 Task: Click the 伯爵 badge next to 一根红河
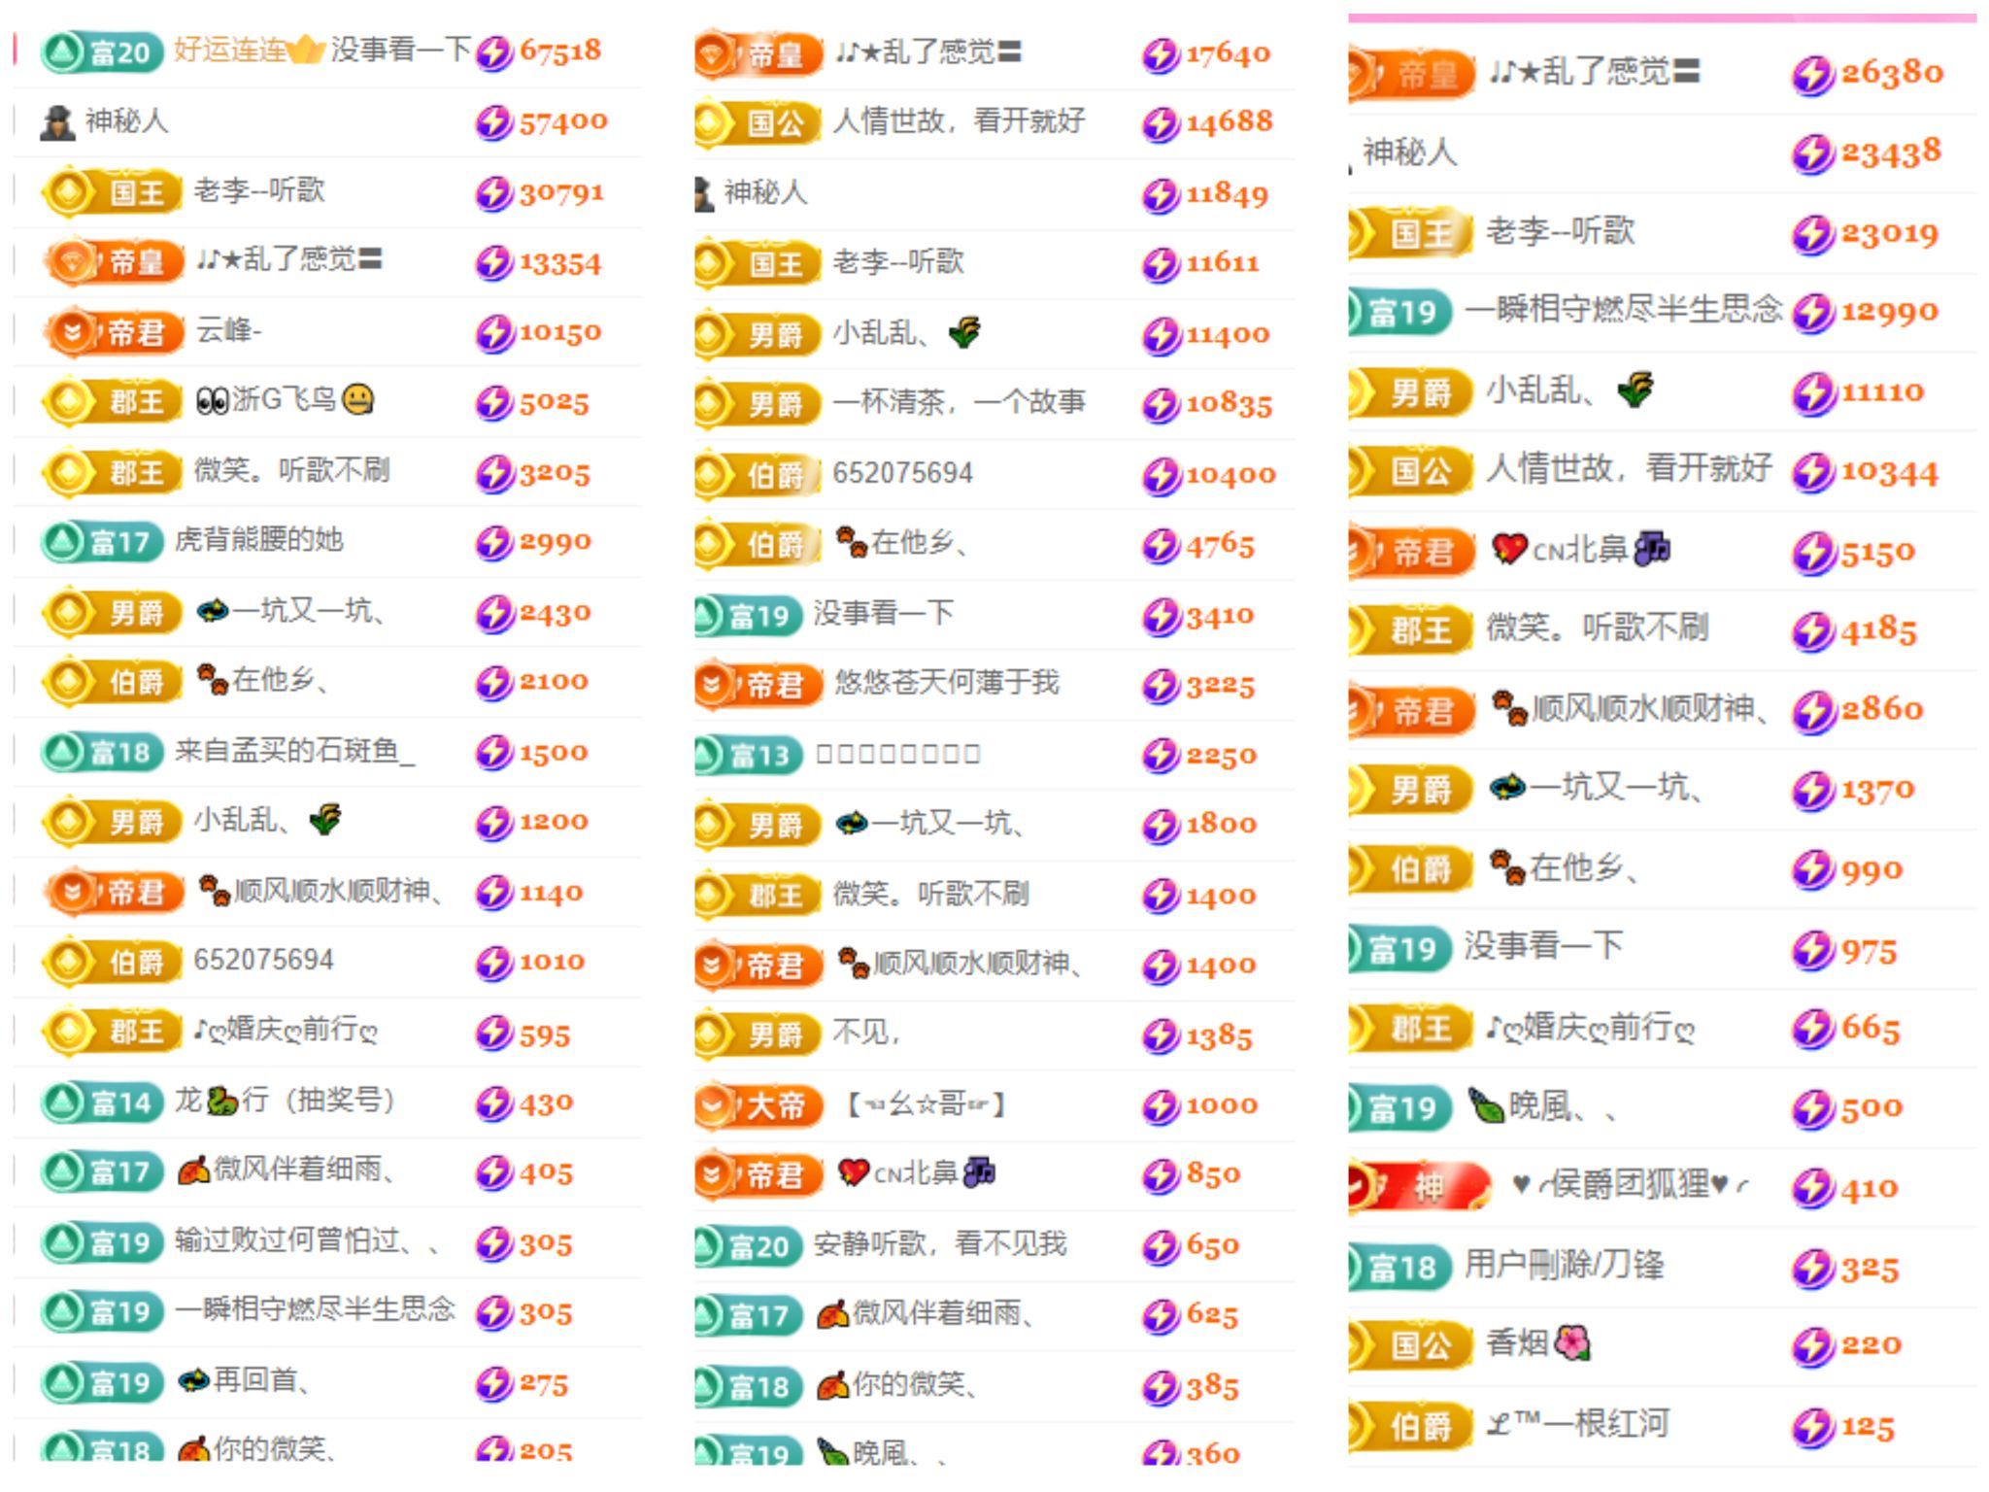click(x=1411, y=1425)
